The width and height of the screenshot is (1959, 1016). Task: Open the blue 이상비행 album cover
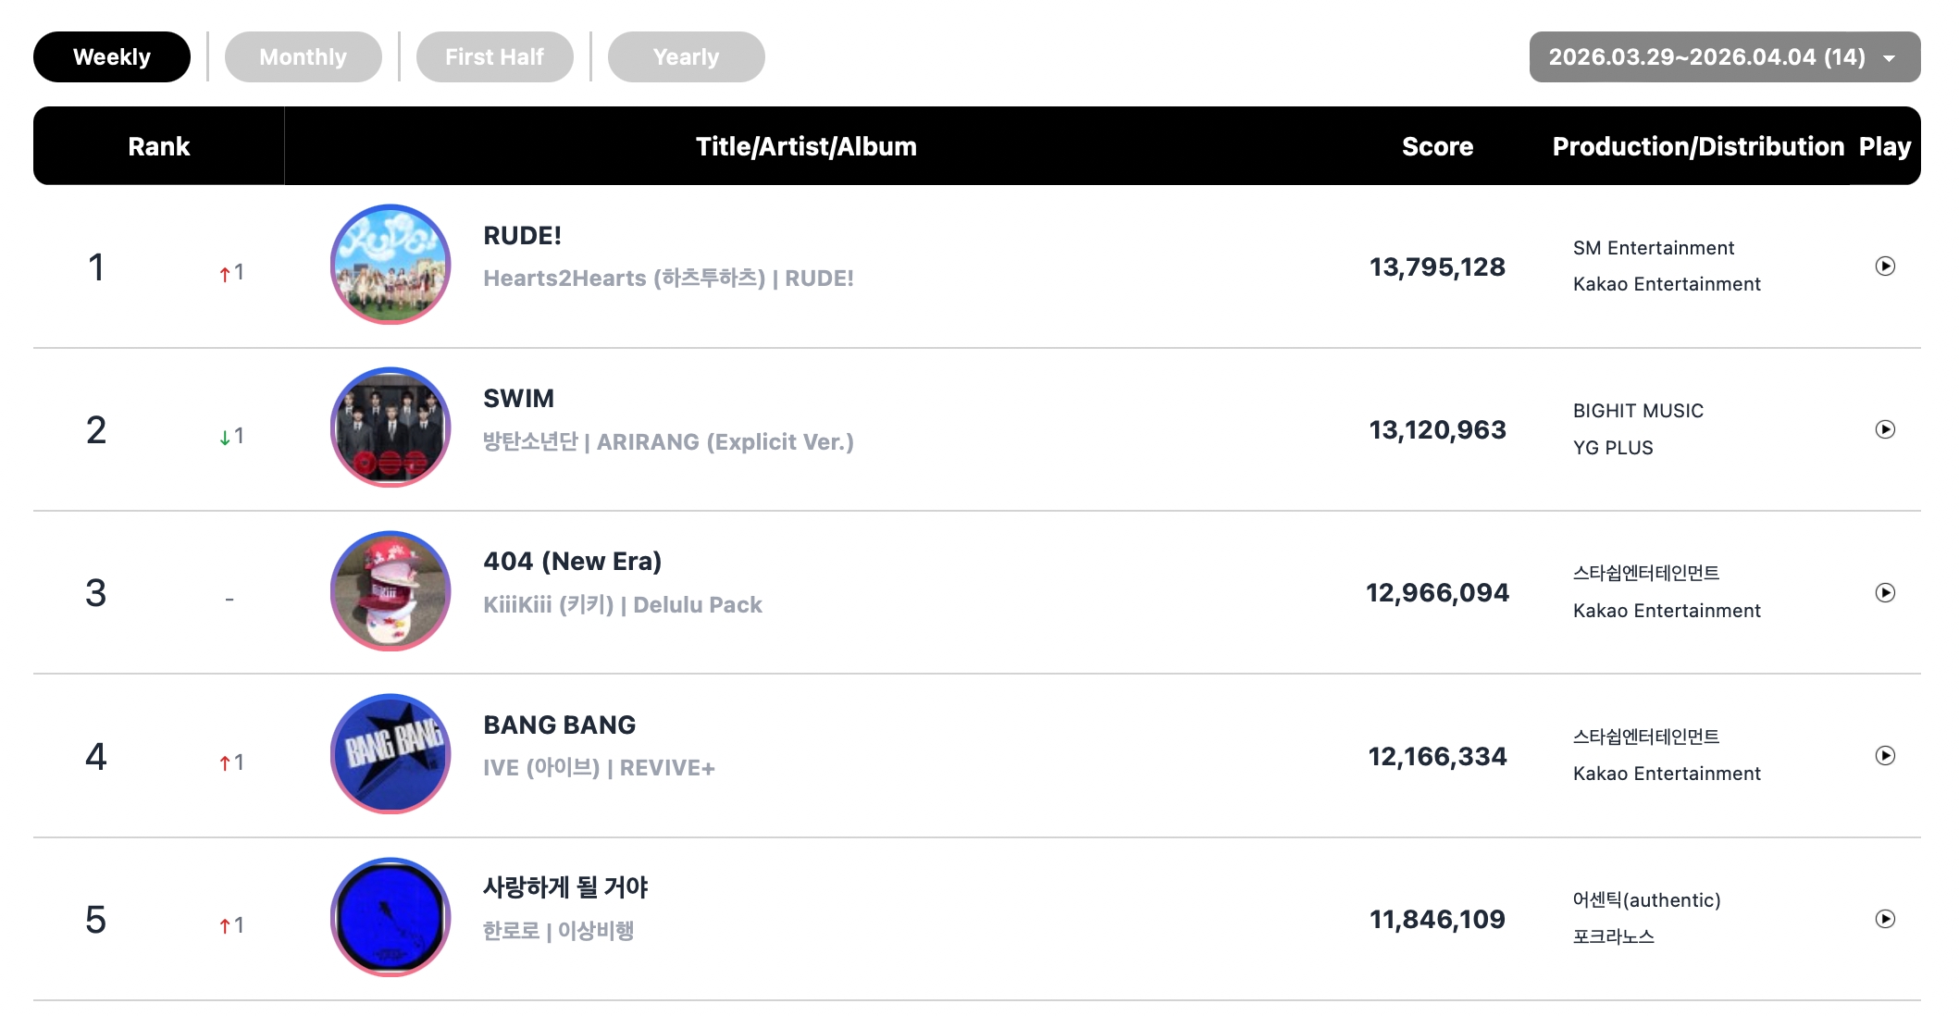(391, 917)
